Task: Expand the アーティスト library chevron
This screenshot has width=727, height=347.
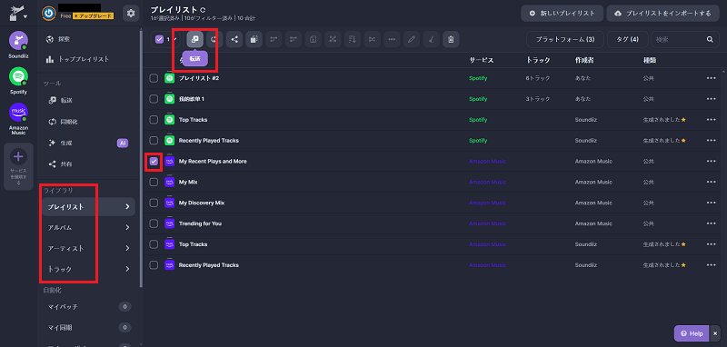Action: 127,248
